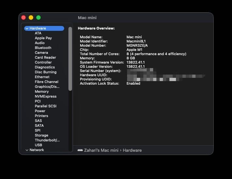
Task: Select Disc Burning in the sidebar
Action: pos(46,72)
